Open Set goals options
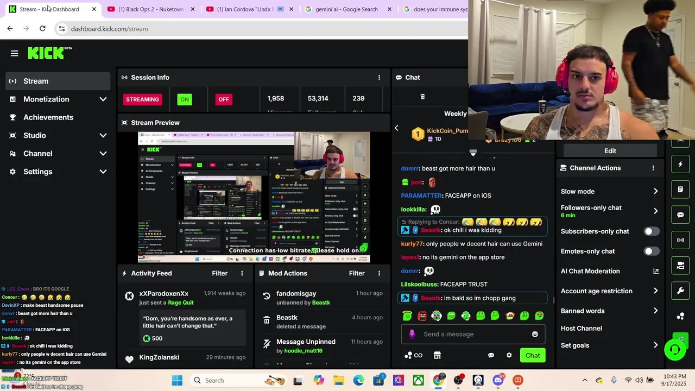This screenshot has width=695, height=391. click(x=609, y=345)
